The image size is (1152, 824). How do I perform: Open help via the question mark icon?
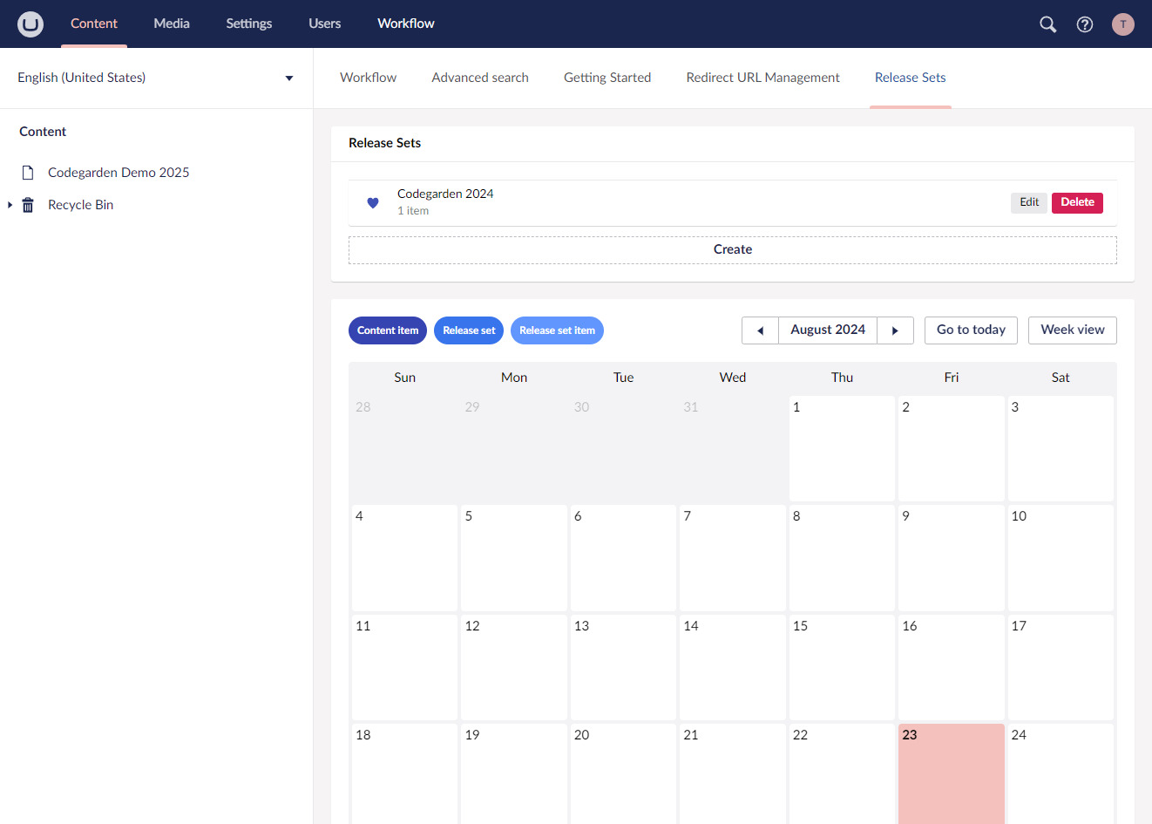coord(1085,24)
